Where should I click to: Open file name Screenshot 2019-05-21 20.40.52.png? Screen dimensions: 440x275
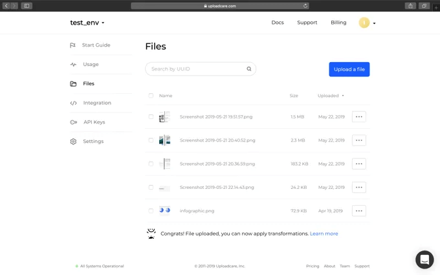point(217,140)
